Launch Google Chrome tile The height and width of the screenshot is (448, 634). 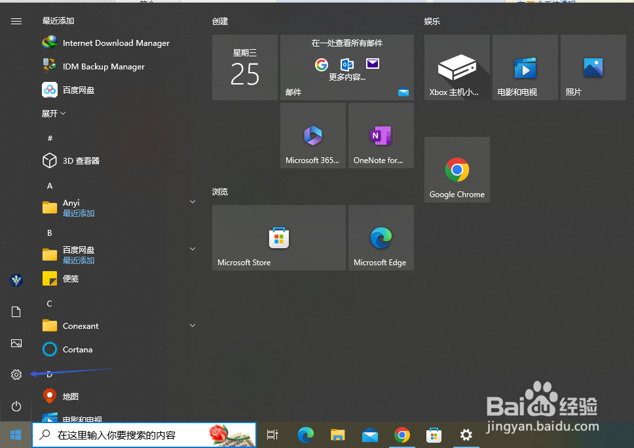(x=457, y=170)
